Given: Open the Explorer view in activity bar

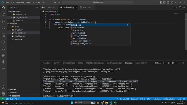Looking at the screenshot, I should click(3, 8).
